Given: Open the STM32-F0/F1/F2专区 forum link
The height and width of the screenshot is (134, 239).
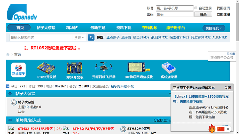Looking at the screenshot, I should (x=36, y=129).
